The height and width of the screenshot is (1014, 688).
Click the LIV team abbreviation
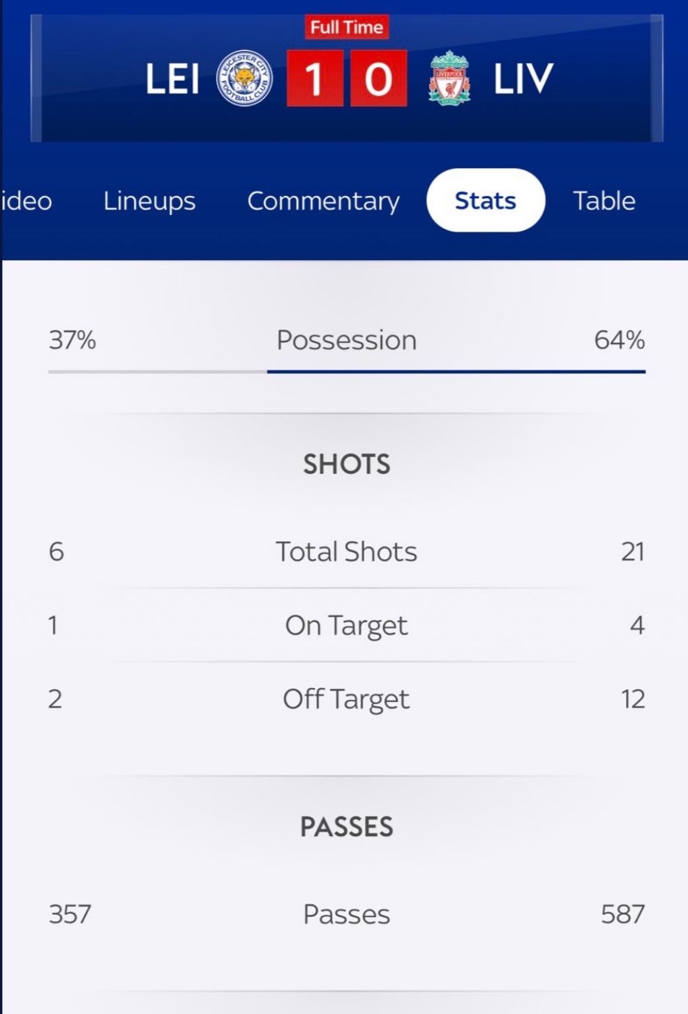pos(523,79)
